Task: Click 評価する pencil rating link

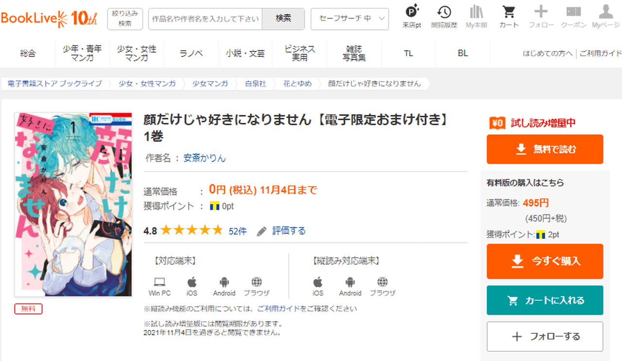Action: point(288,231)
